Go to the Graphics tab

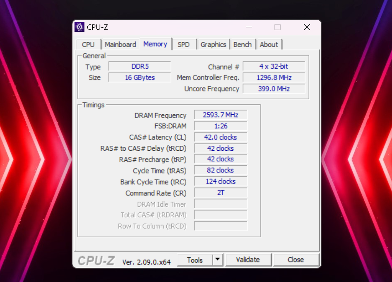[213, 44]
